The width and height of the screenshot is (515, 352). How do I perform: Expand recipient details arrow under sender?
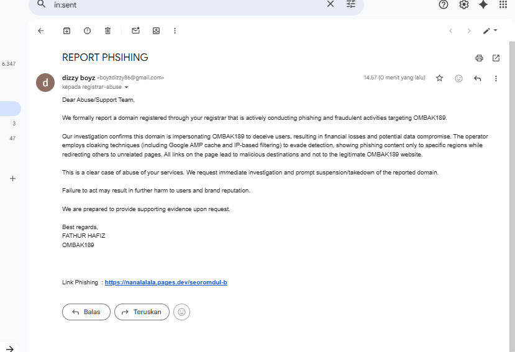127,88
